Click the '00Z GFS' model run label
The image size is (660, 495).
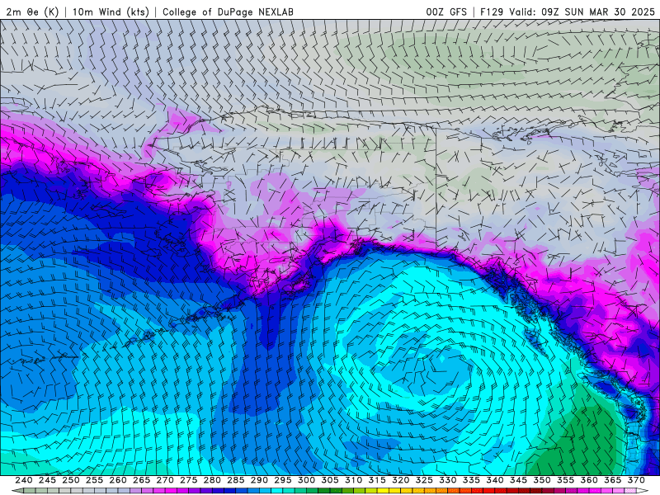pyautogui.click(x=446, y=12)
